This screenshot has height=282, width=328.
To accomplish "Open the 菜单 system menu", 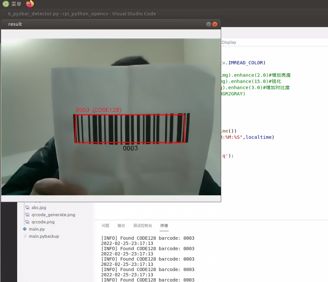I will (x=16, y=4).
